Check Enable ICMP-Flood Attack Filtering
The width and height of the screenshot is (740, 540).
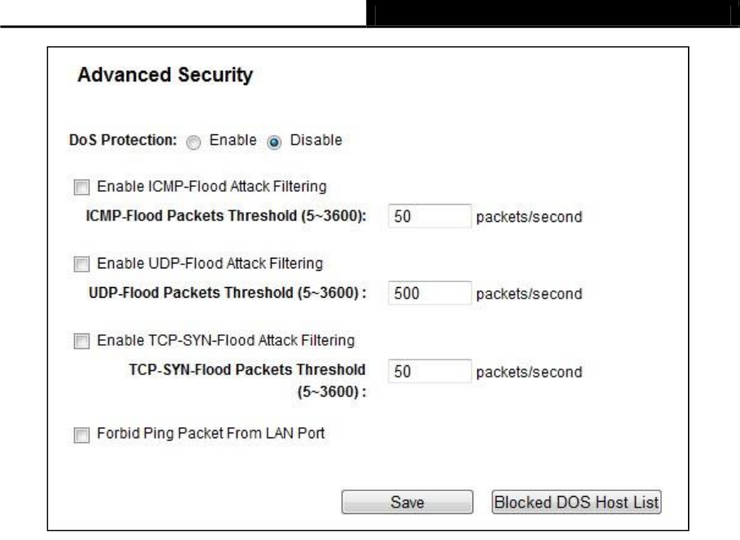[x=80, y=189]
